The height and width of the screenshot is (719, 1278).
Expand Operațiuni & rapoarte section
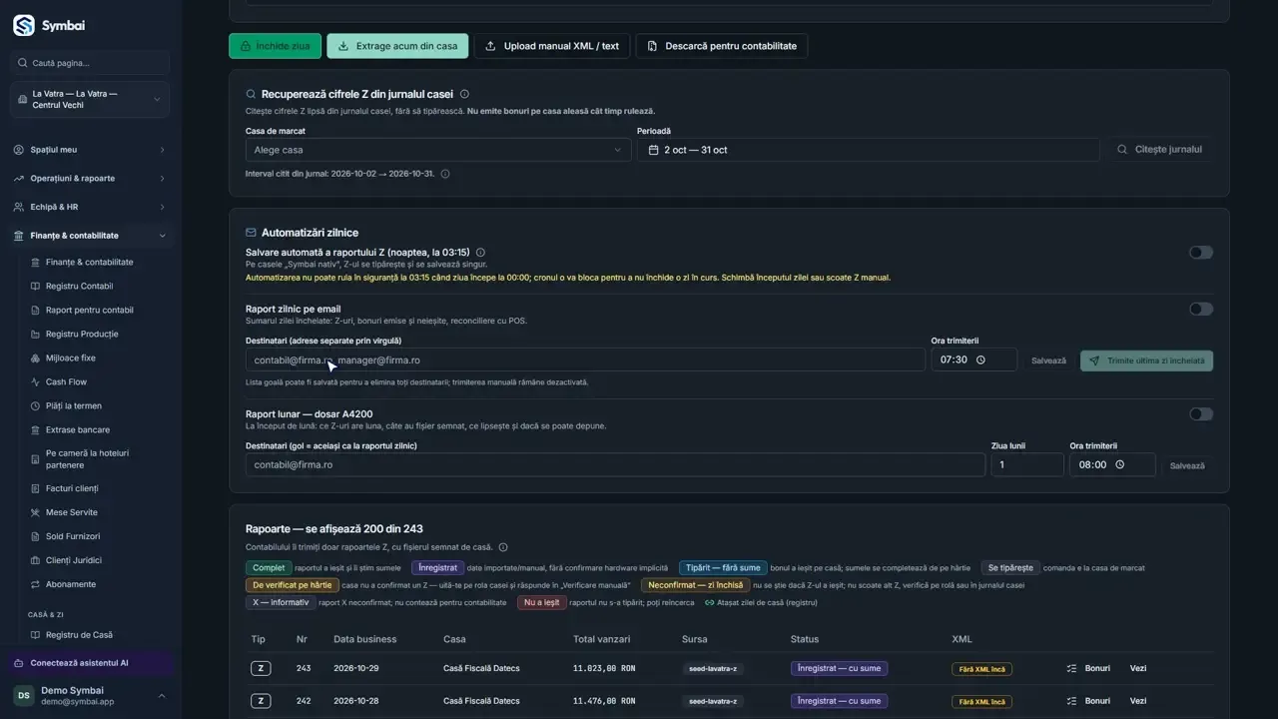[90, 179]
